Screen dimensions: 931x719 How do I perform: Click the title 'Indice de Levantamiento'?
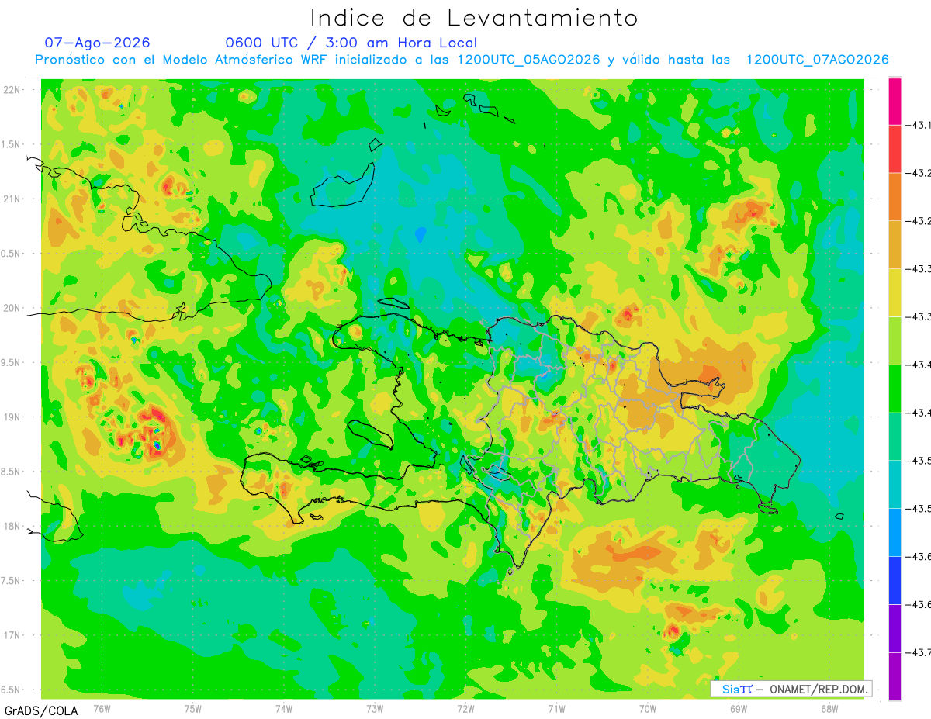(x=474, y=17)
